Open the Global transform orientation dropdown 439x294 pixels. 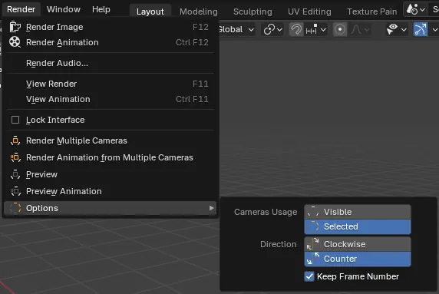click(x=236, y=29)
